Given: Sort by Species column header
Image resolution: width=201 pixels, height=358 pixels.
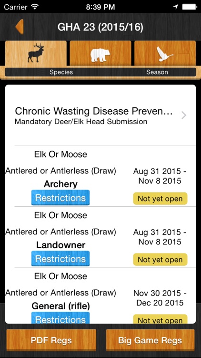Looking at the screenshot, I should (x=61, y=72).
